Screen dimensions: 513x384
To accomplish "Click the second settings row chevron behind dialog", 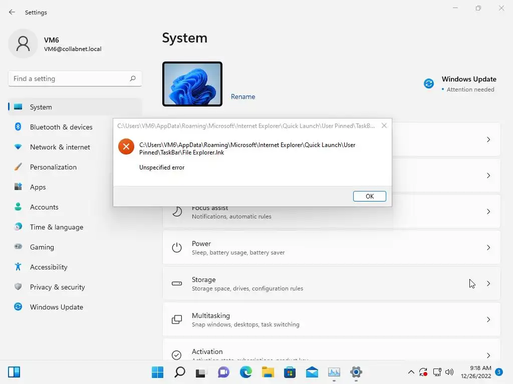I will (x=488, y=175).
